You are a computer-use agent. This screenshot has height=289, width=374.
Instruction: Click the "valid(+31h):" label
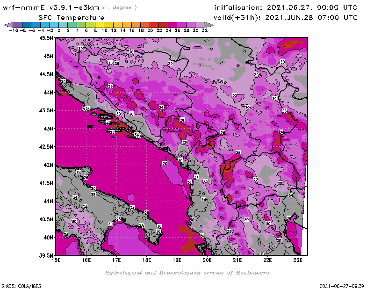[x=237, y=18]
